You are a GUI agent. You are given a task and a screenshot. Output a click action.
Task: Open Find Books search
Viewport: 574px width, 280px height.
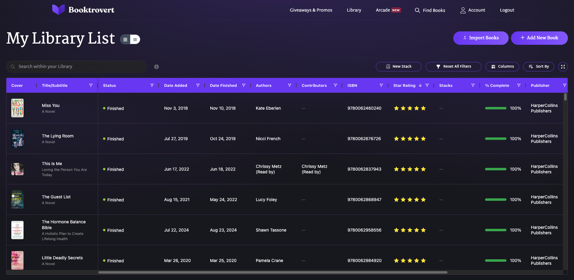pyautogui.click(x=430, y=10)
